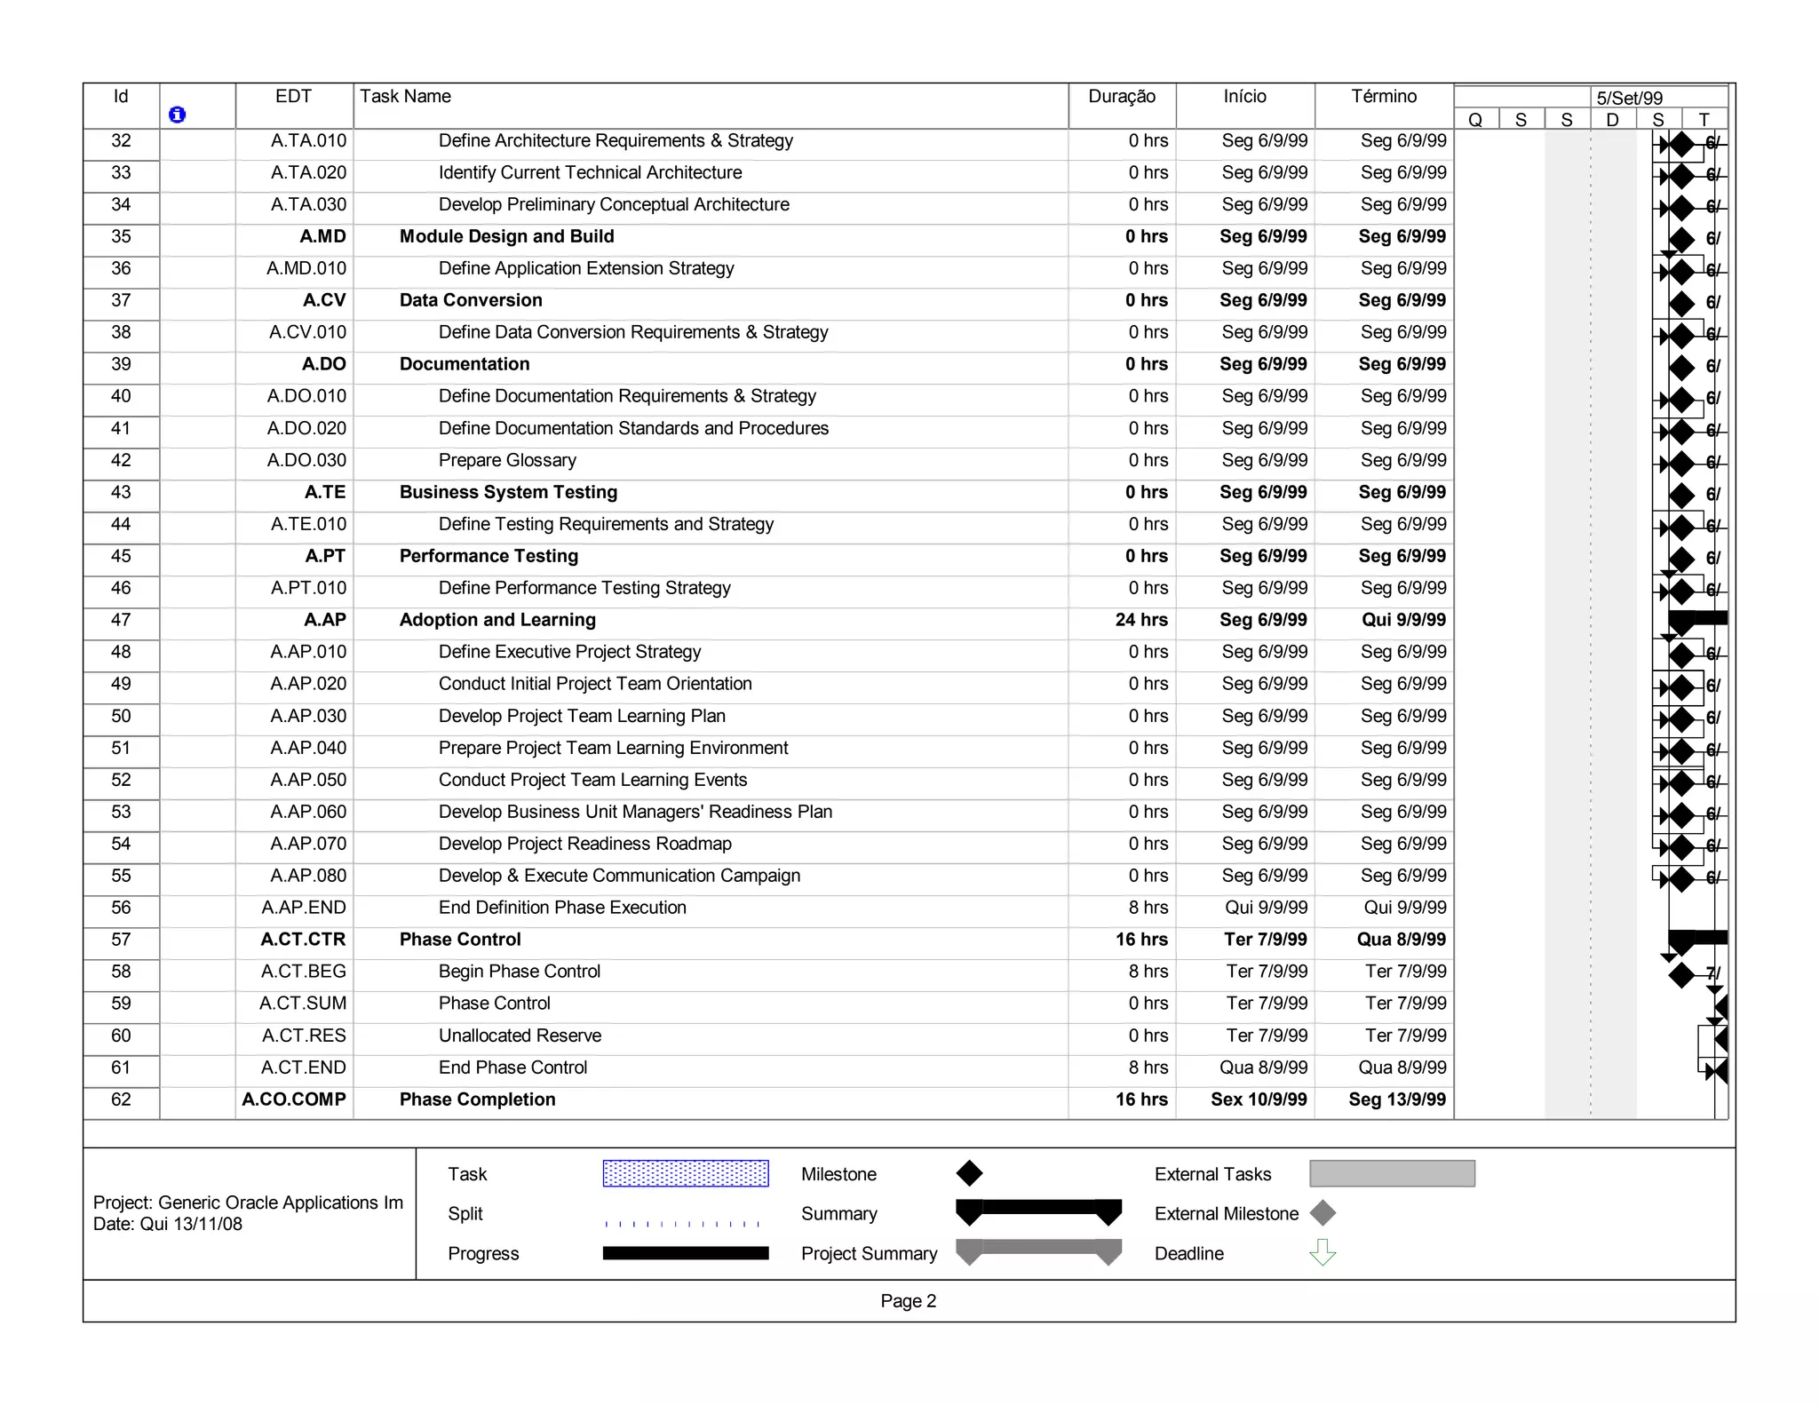Click summary task Data Conversion
This screenshot has height=1405, width=1819.
pyautogui.click(x=471, y=300)
